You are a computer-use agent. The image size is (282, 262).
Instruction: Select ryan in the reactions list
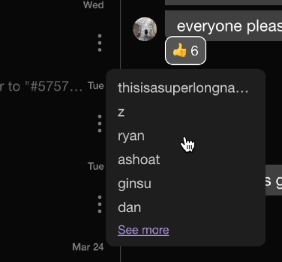[131, 136]
